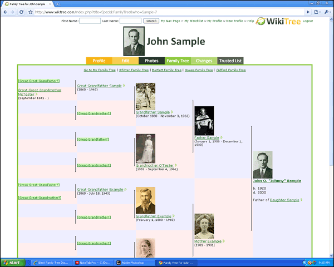Click tree arrow icon beside Father Sample
The height and width of the screenshot is (267, 334).
click(221, 137)
